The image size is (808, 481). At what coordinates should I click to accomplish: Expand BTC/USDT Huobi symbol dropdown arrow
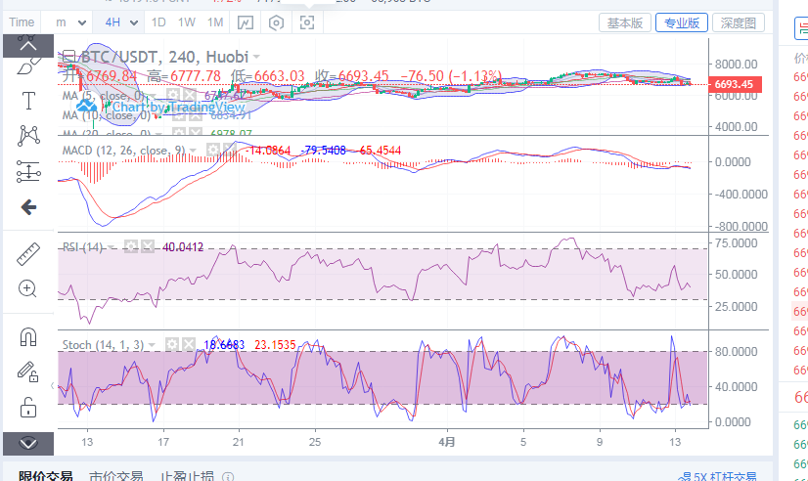coord(256,57)
